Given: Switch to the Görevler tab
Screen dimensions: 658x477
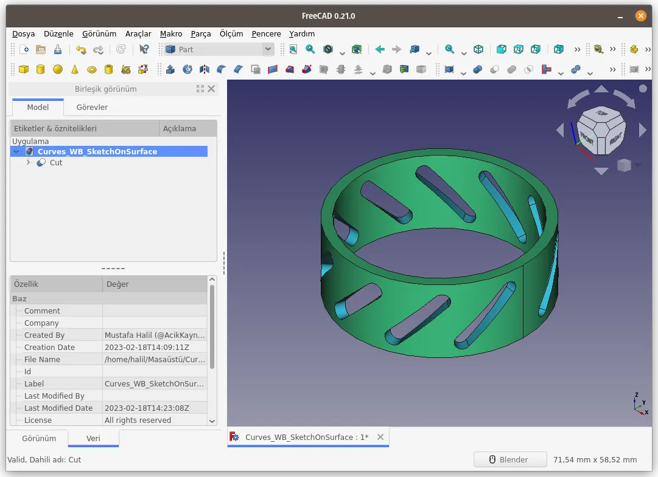Looking at the screenshot, I should tap(92, 107).
